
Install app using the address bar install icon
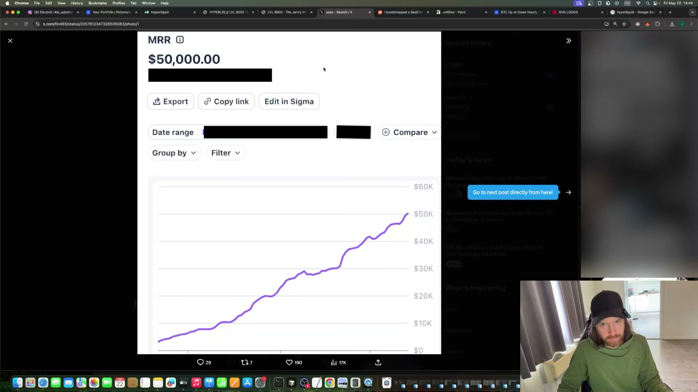click(x=606, y=24)
